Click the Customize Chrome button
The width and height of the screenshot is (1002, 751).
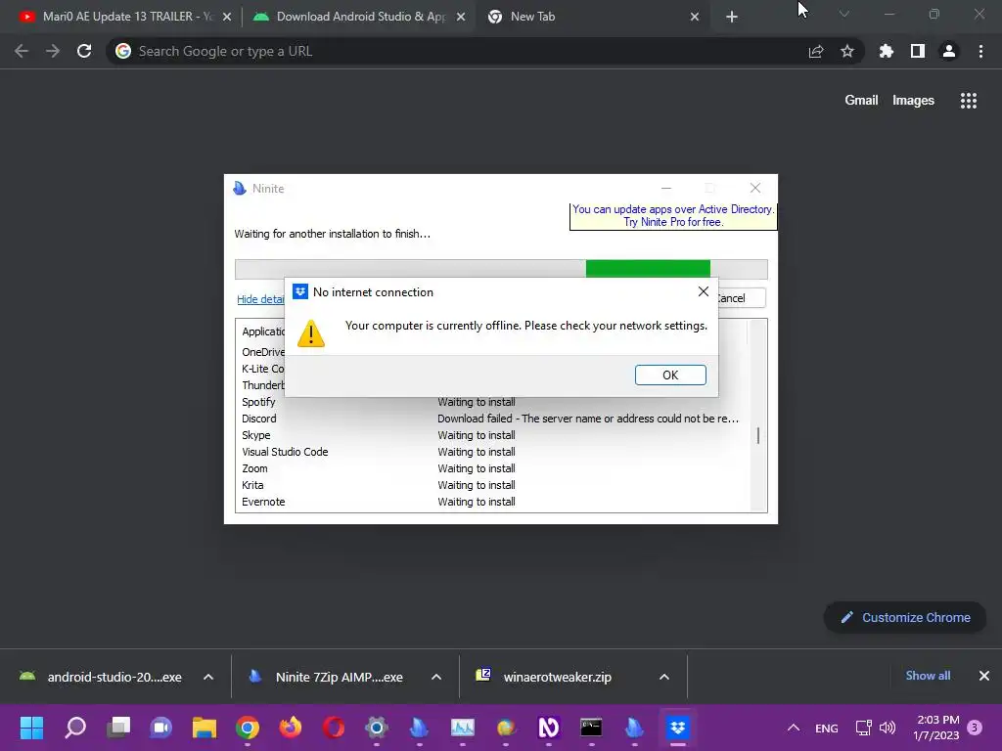[905, 618]
